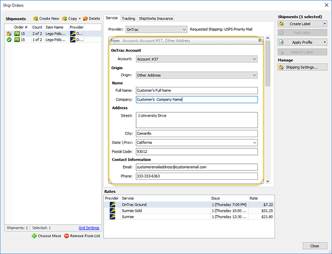Click the Create Label icon
This screenshot has width=332, height=254.
coord(282,24)
